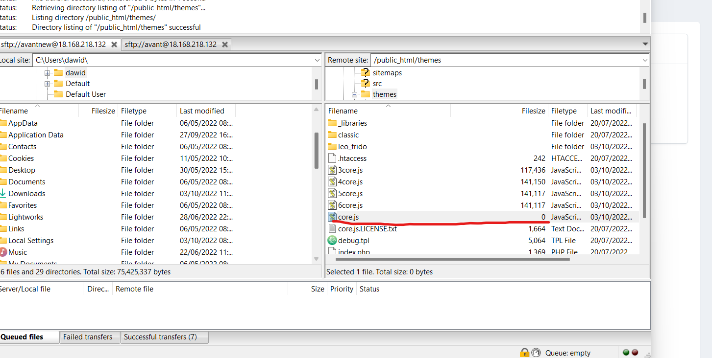Click the red activity indicator light

(x=635, y=352)
